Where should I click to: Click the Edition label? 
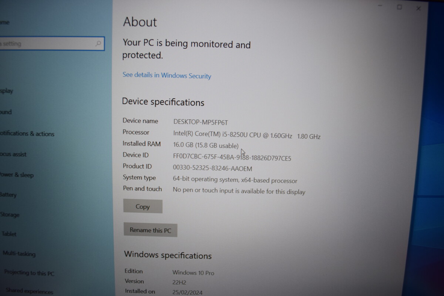tap(134, 271)
